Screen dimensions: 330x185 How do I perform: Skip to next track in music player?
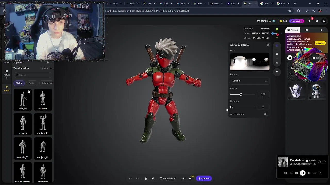coord(309,173)
